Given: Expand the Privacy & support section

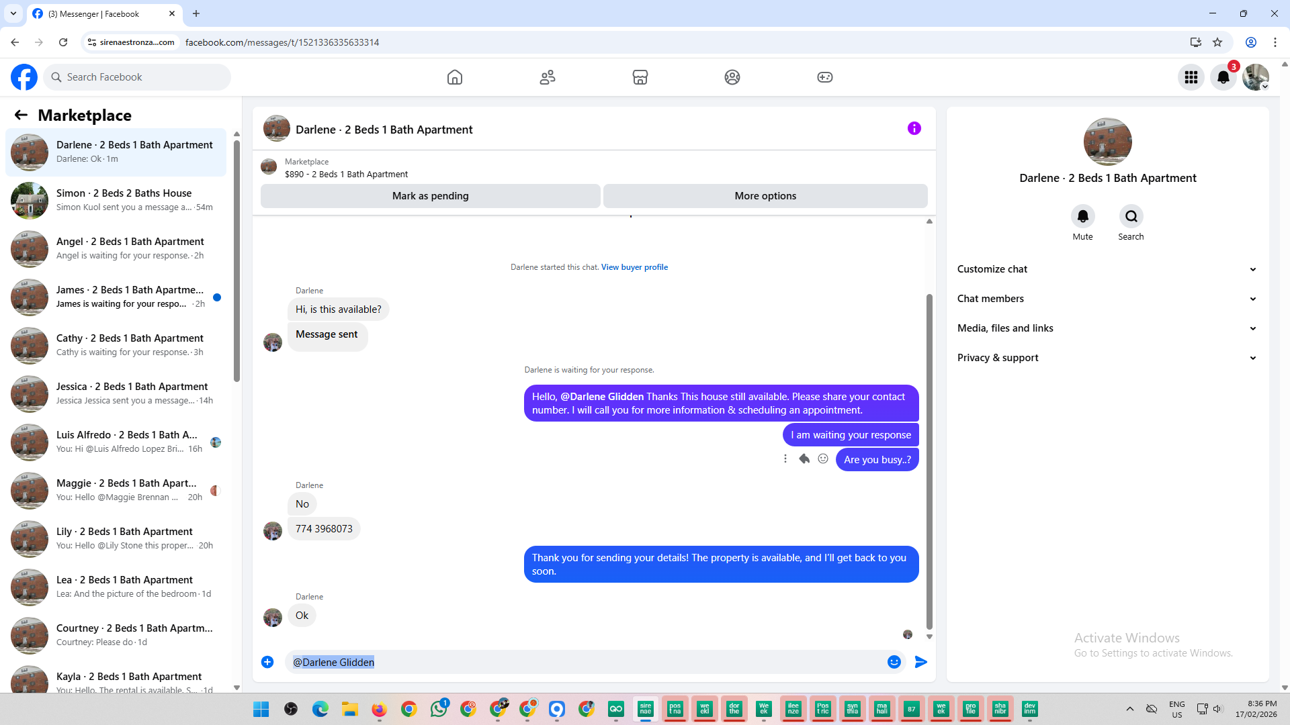Looking at the screenshot, I should point(1107,358).
